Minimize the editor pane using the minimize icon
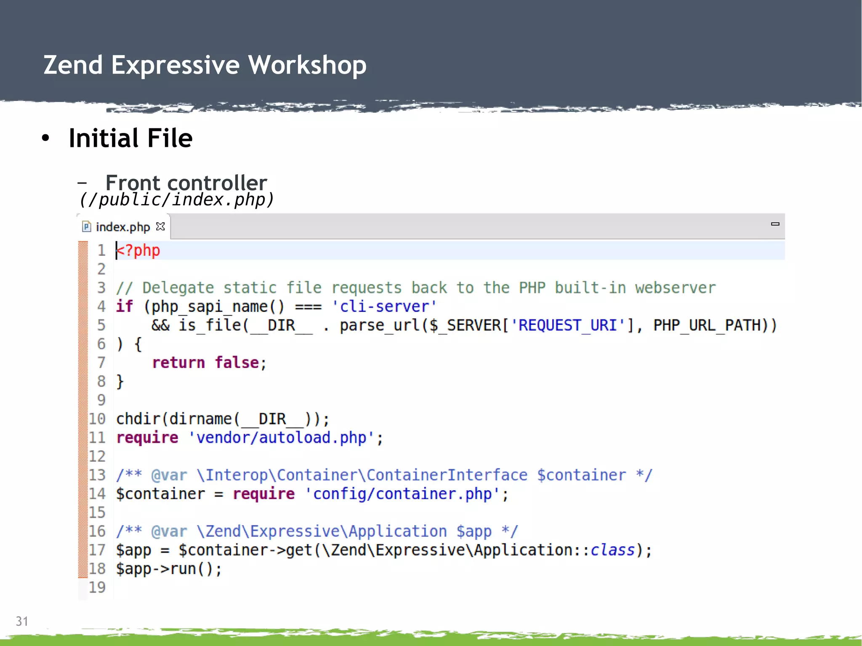Viewport: 862px width, 646px height. (x=775, y=224)
